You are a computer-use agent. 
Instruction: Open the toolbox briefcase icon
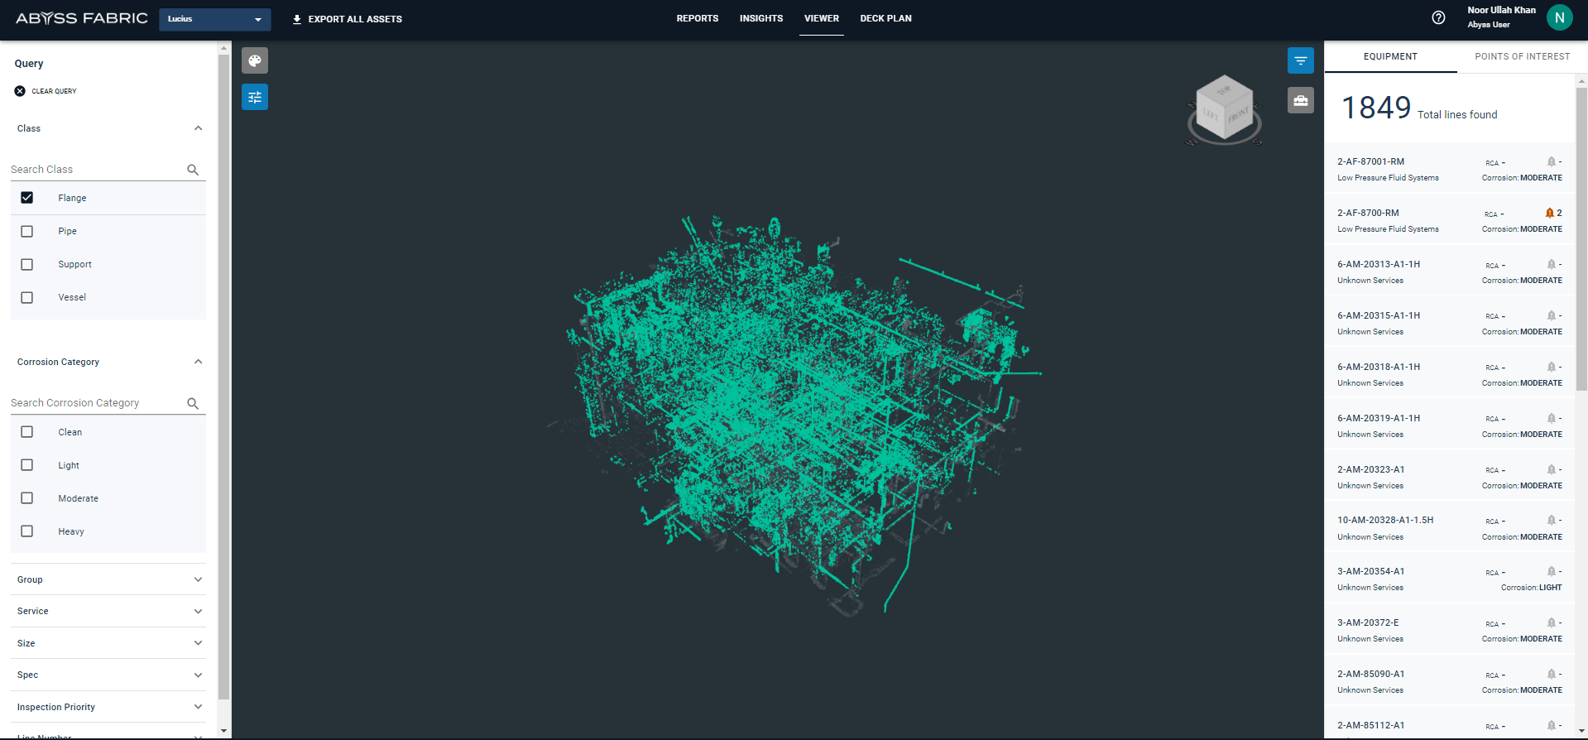[1300, 101]
